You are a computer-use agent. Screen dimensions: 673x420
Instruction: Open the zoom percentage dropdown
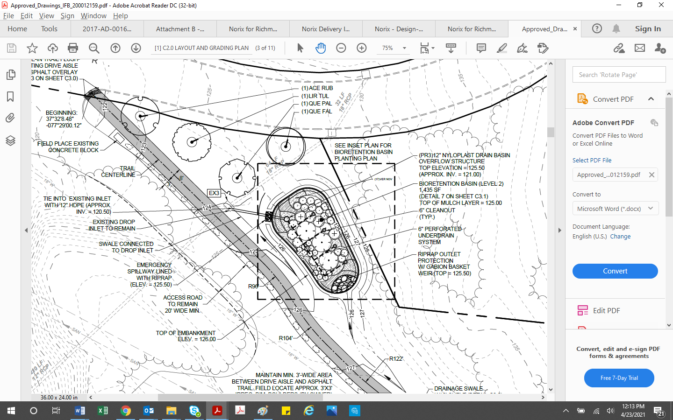[x=404, y=48]
